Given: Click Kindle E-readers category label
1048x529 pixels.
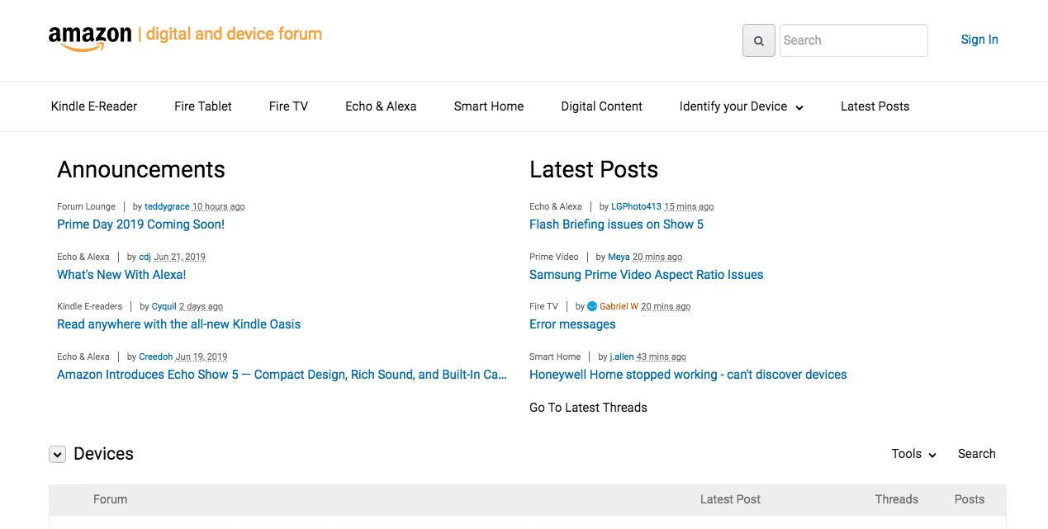Looking at the screenshot, I should [89, 306].
